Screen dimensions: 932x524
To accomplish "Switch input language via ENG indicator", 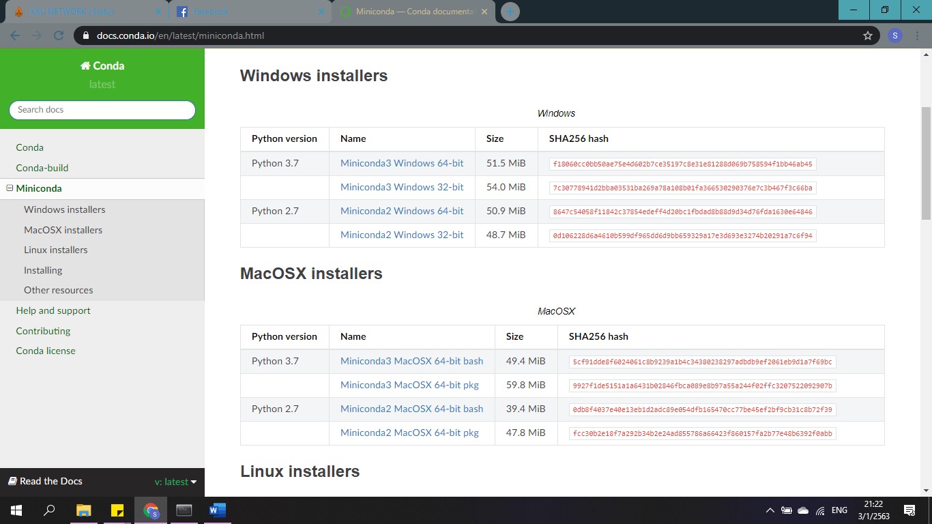I will pos(839,510).
